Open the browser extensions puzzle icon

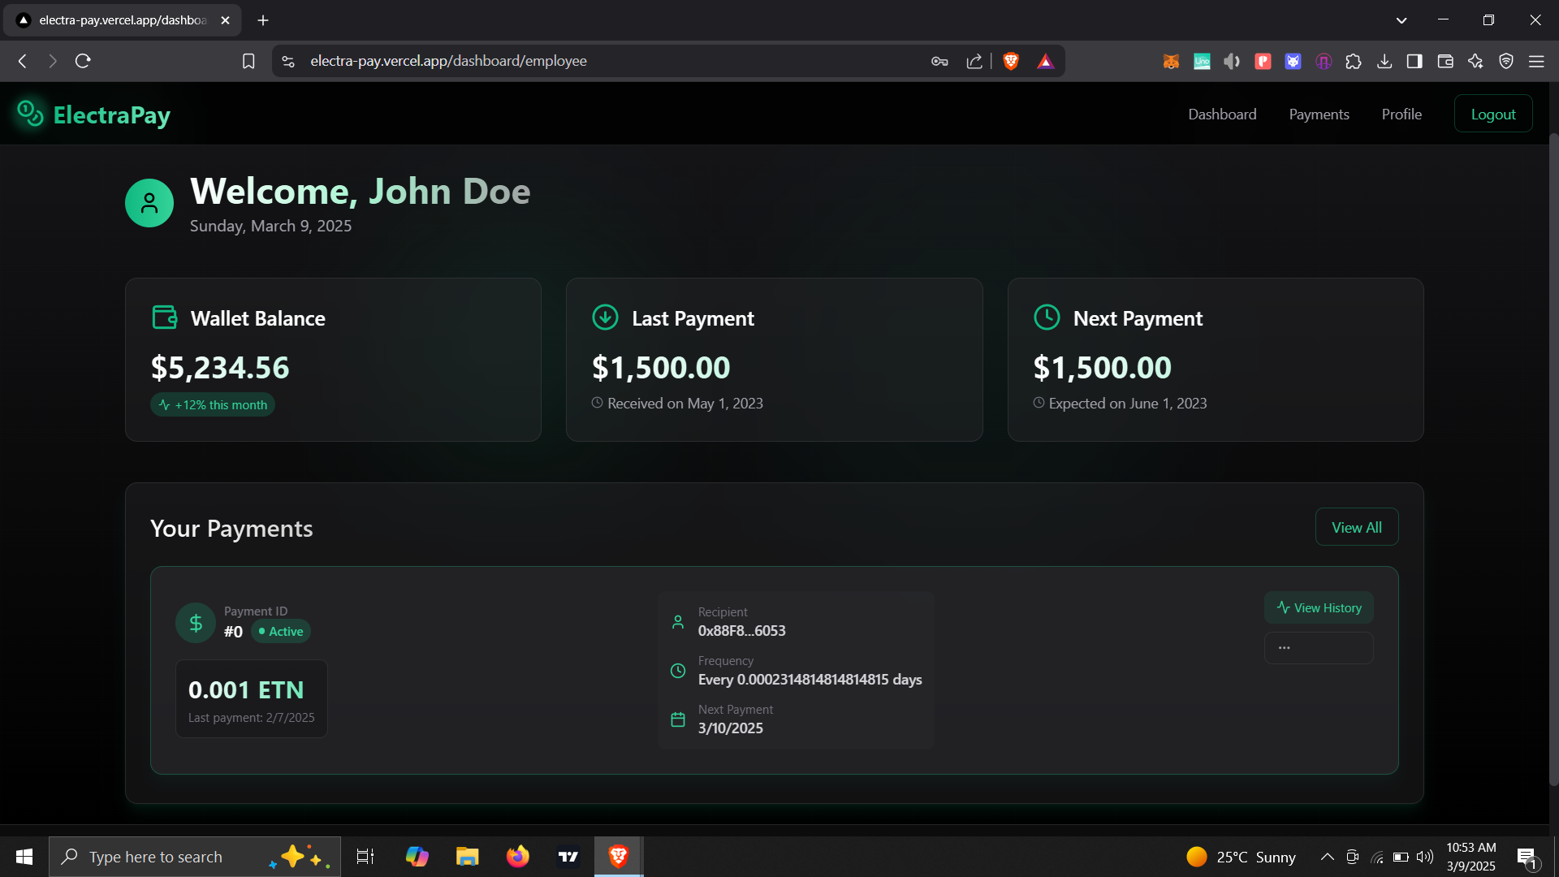pyautogui.click(x=1354, y=61)
